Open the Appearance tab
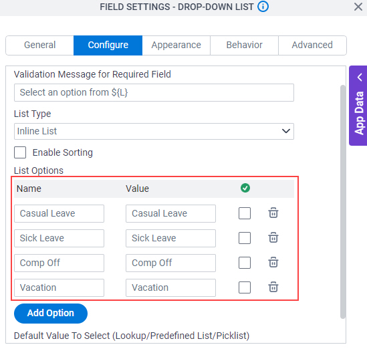This screenshot has width=367, height=359. pyautogui.click(x=176, y=45)
